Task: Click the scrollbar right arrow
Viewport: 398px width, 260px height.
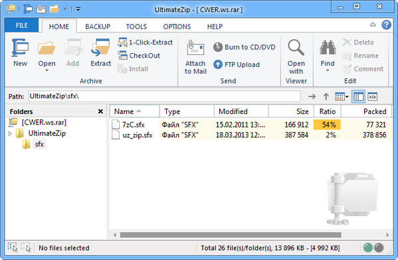Action: click(x=387, y=235)
